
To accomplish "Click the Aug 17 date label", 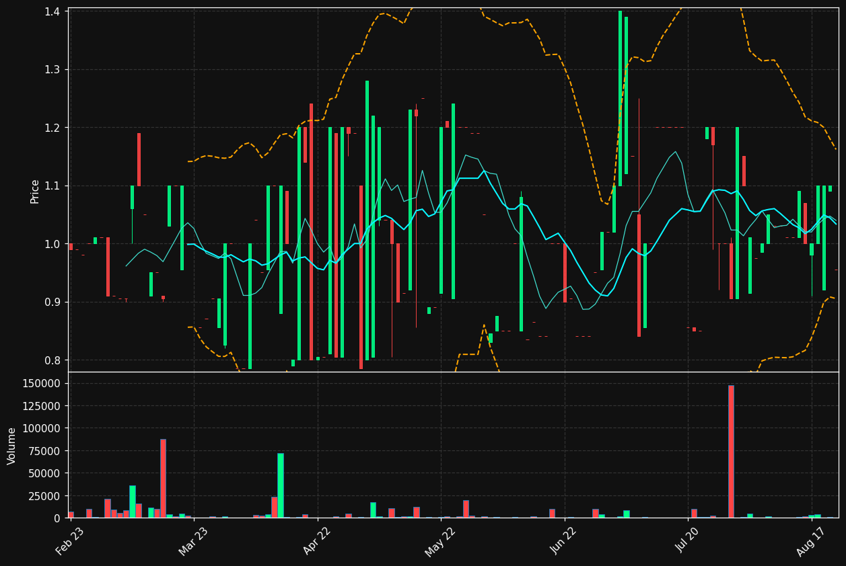I will click(811, 541).
